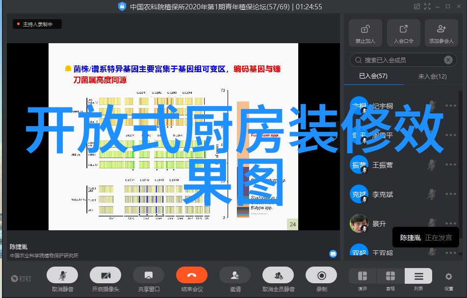Image resolution: width=467 pixels, height=298 pixels.
Task: Click the security shield icon in title bar
Action: (122, 6)
